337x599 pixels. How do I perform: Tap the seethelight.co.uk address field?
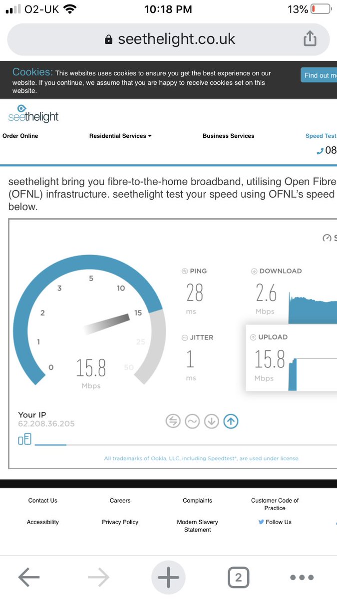168,39
